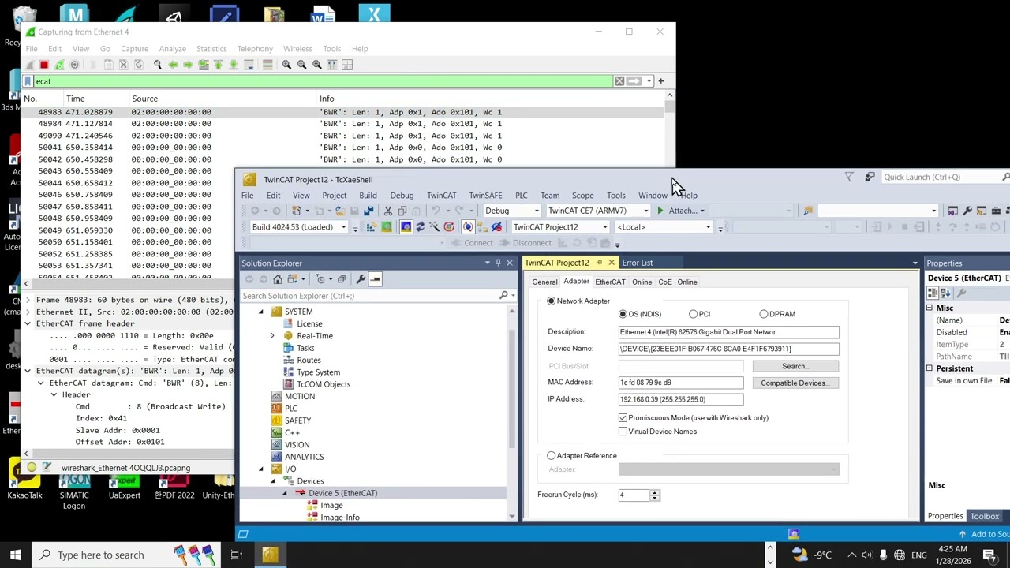
Task: Open Solution Explorer Properties wrench
Action: pos(361,279)
